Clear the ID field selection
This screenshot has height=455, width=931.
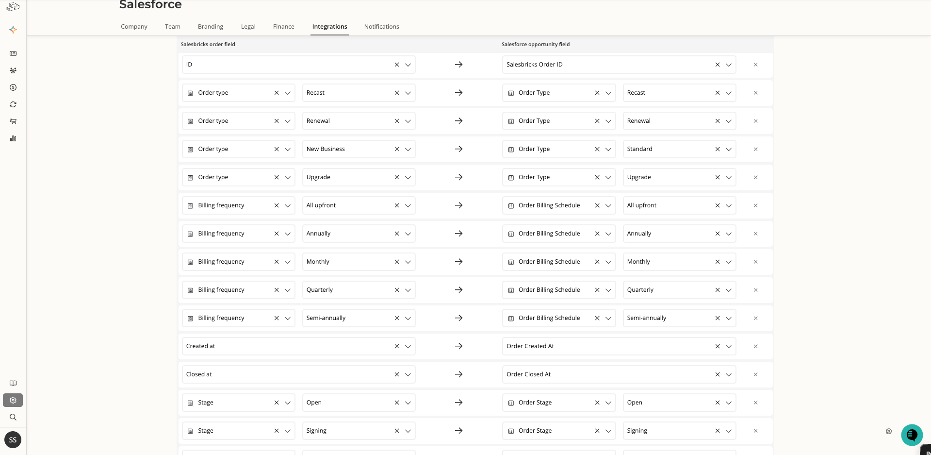click(x=397, y=65)
